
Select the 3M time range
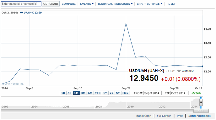pyautogui.click(x=83, y=93)
